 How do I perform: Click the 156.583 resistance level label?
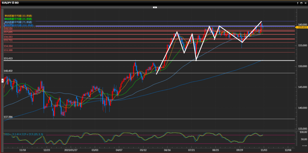click(x=8, y=37)
